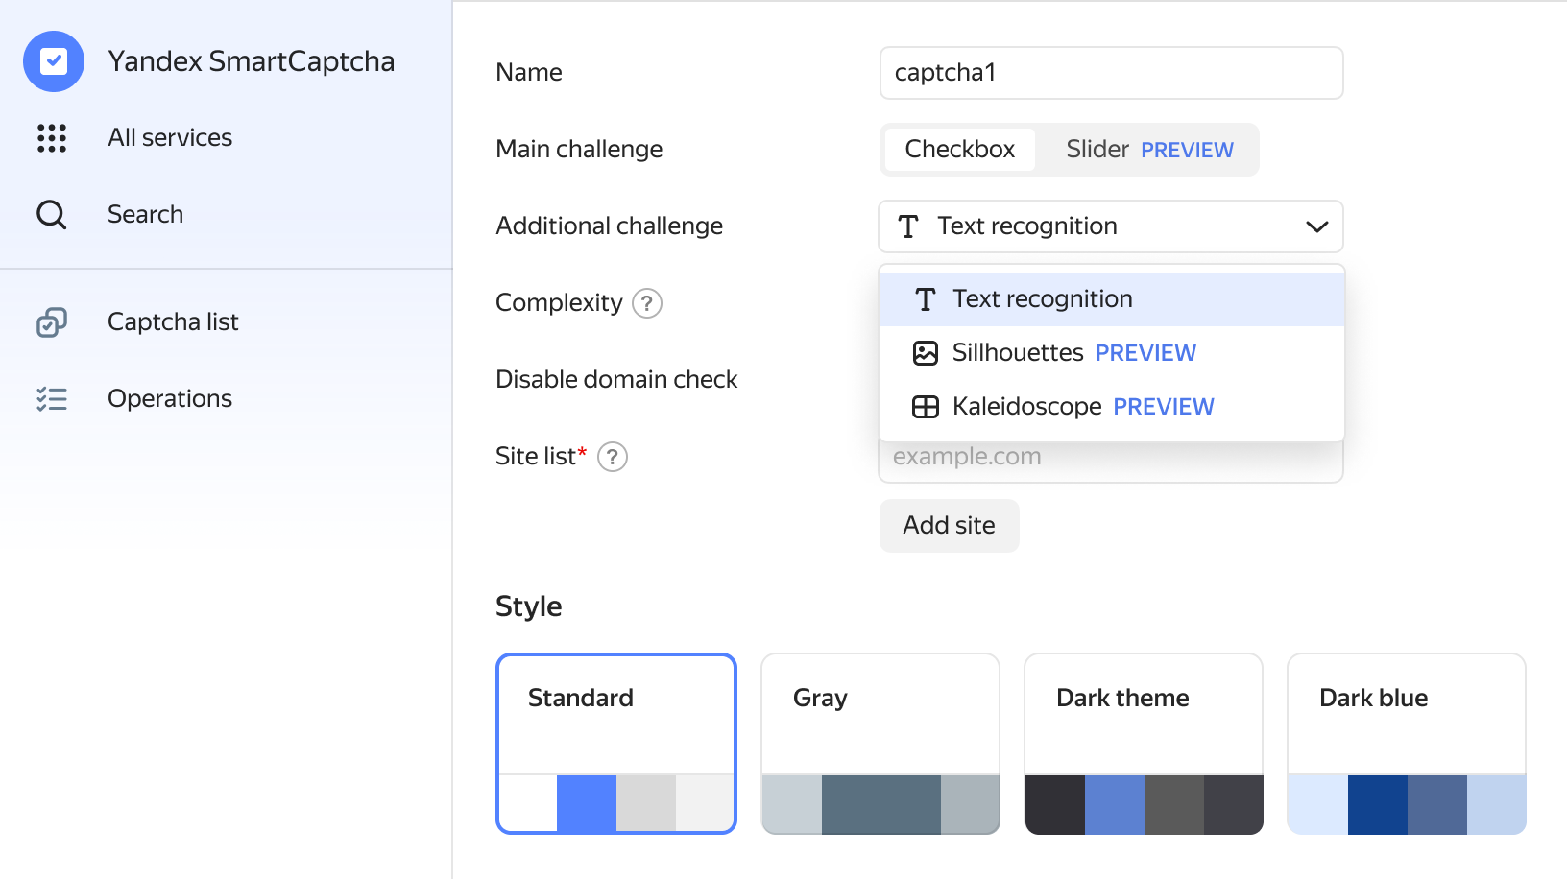Select the Dark theme style card

(1144, 744)
